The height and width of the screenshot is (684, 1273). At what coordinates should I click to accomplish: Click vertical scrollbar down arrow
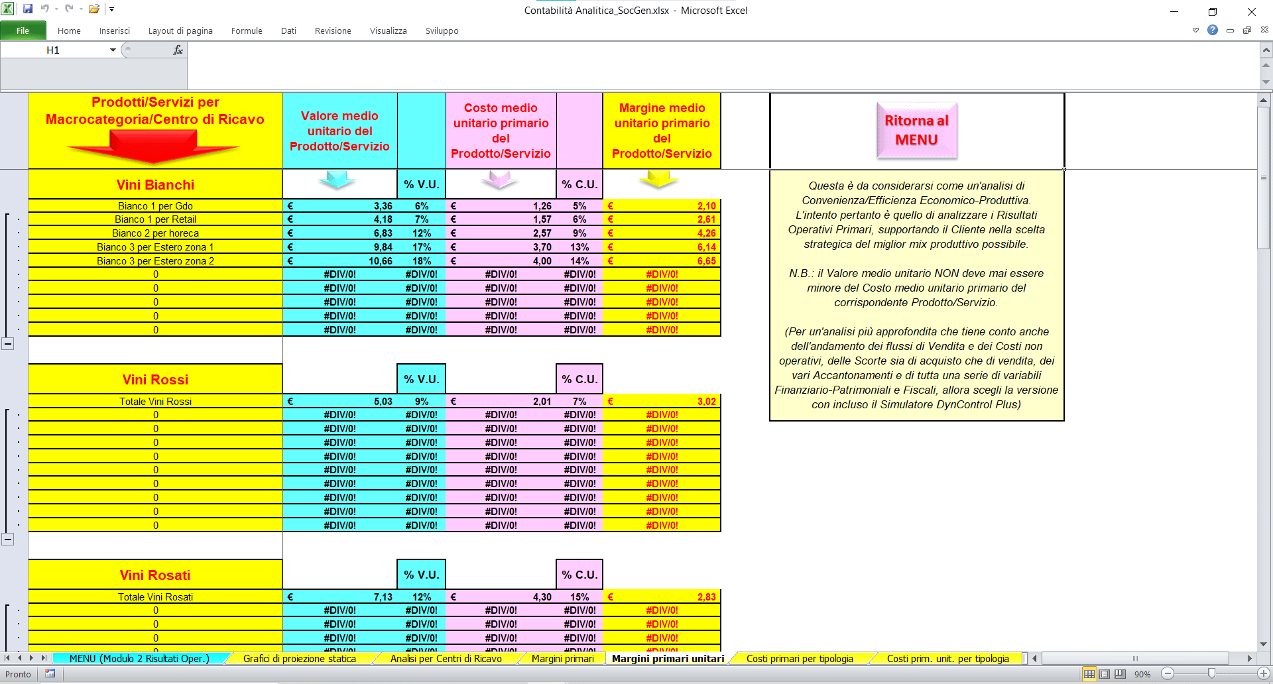(x=1264, y=644)
